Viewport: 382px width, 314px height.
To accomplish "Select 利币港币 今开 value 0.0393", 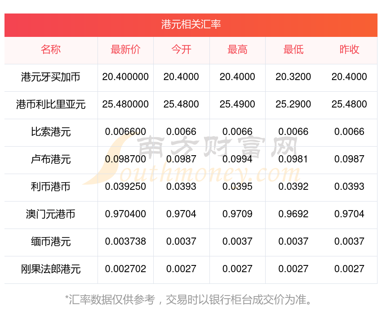I will [181, 187].
